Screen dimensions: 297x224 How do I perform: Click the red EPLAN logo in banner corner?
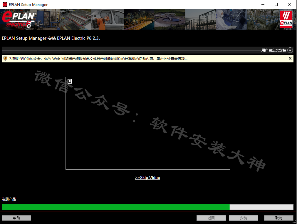pyautogui.click(x=286, y=19)
